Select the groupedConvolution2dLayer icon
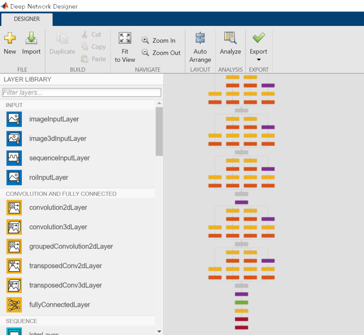The height and width of the screenshot is (335, 364). (14, 246)
